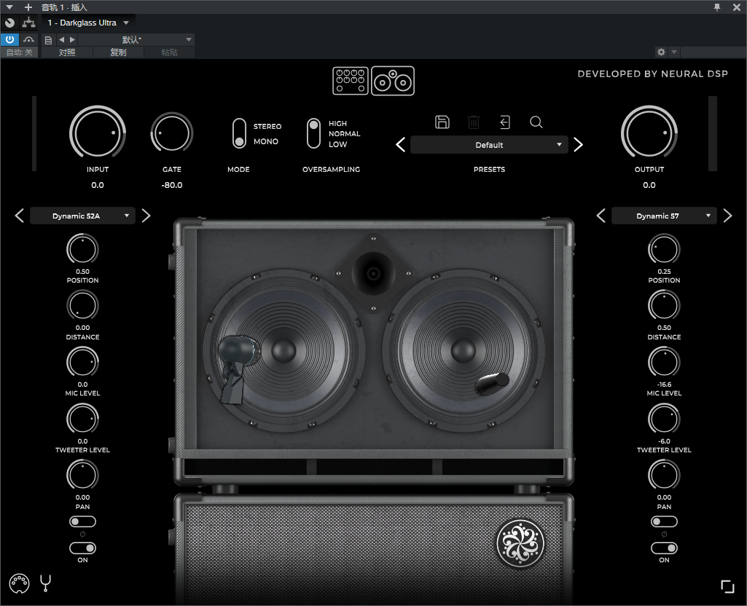Click the INPUT gain knob

[x=98, y=133]
